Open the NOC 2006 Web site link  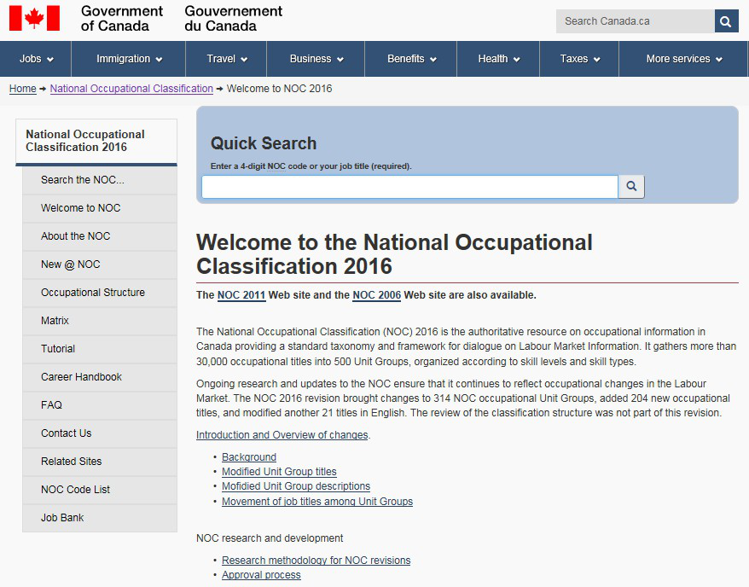tap(376, 295)
